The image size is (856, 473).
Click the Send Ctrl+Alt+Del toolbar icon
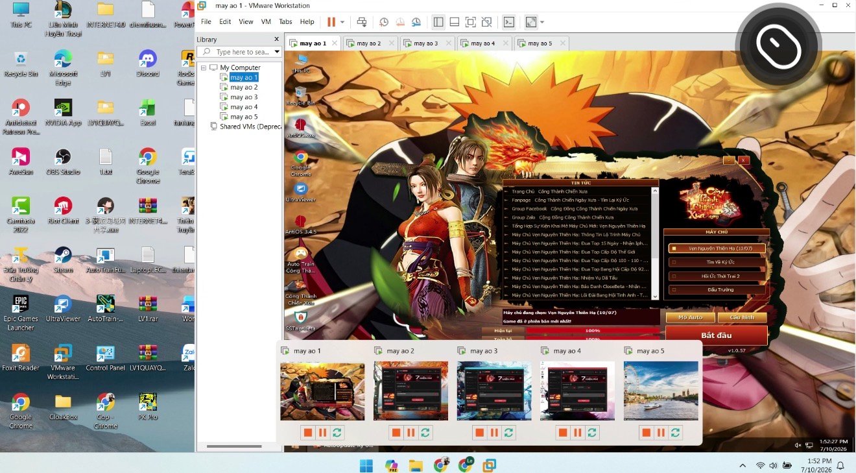coord(362,21)
